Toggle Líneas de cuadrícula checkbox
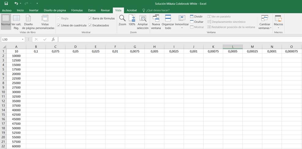This screenshot has height=149, width=302. pos(59,25)
